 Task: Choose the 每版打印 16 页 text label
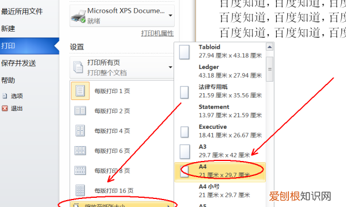(114, 191)
